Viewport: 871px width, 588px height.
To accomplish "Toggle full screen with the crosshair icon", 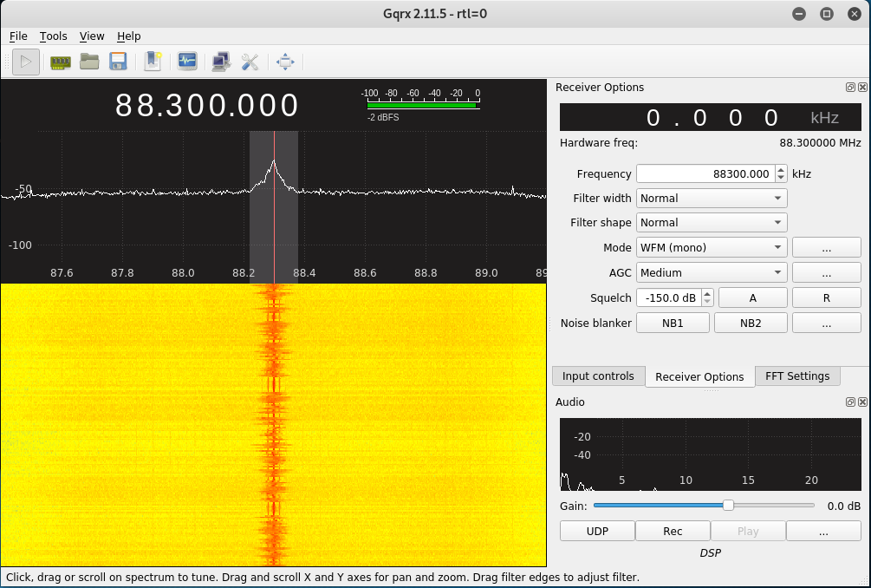I will pos(286,61).
